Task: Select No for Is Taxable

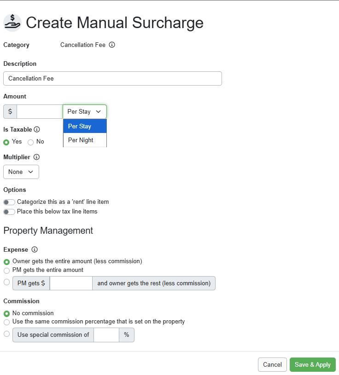Action: (x=31, y=142)
